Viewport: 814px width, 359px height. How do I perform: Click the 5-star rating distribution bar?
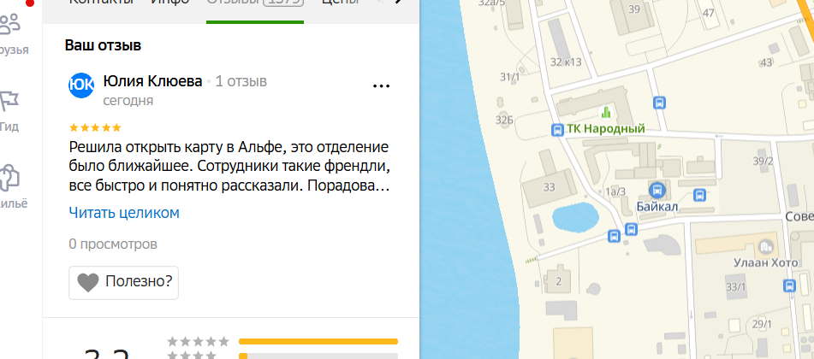(318, 341)
